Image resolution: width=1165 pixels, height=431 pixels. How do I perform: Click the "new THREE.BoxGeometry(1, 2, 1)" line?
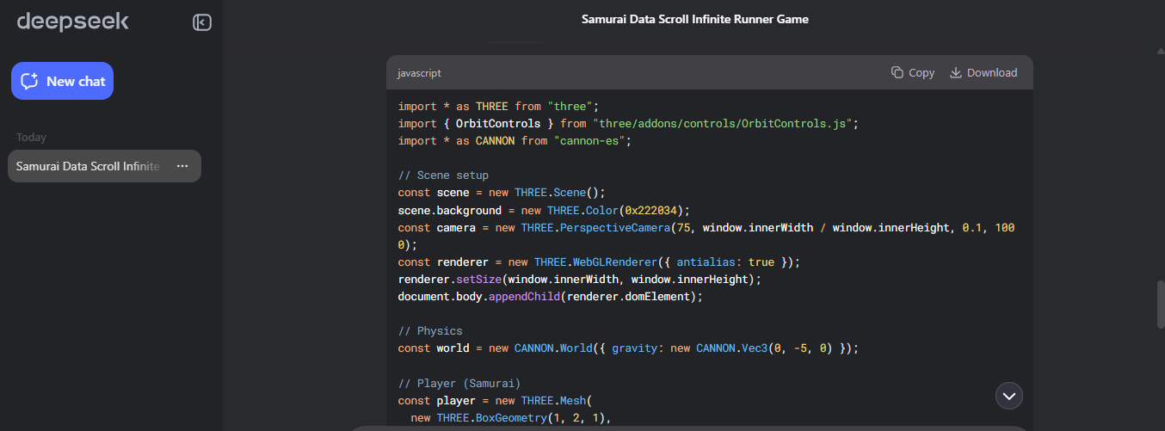[x=511, y=418]
